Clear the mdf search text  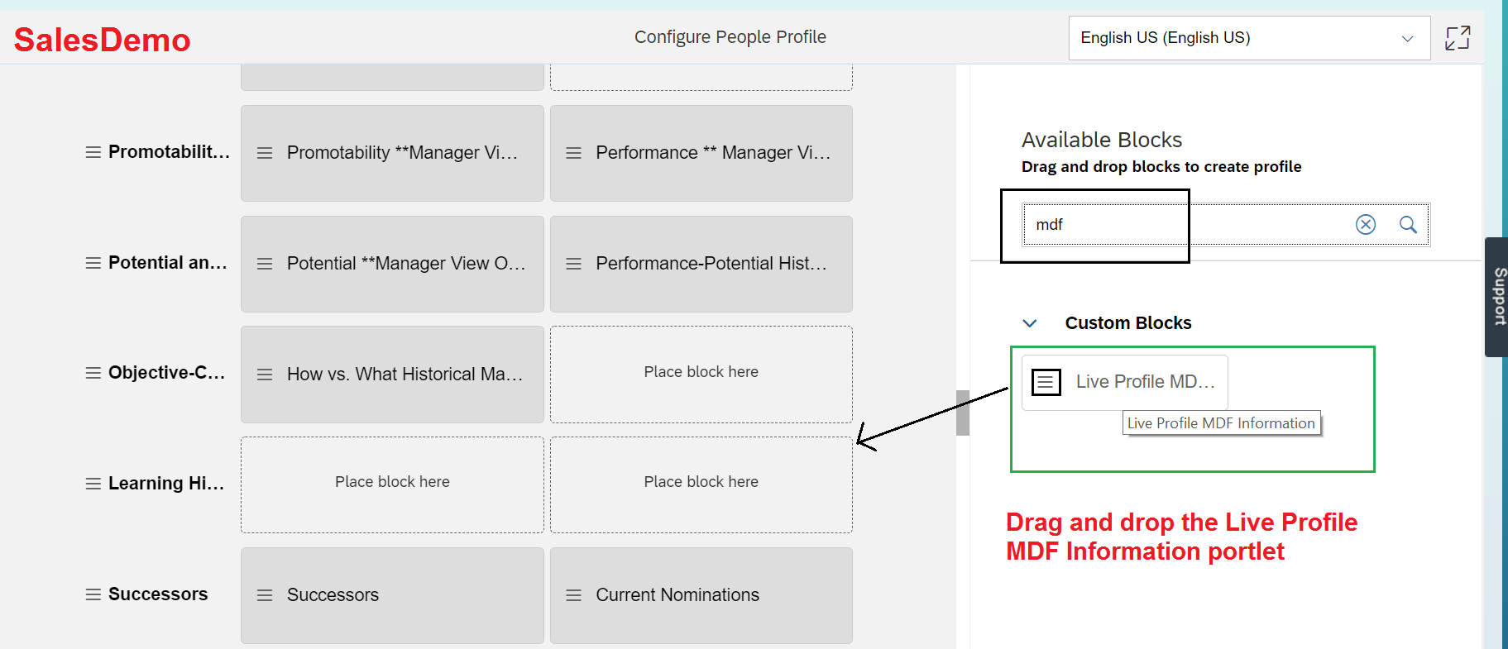click(1366, 224)
